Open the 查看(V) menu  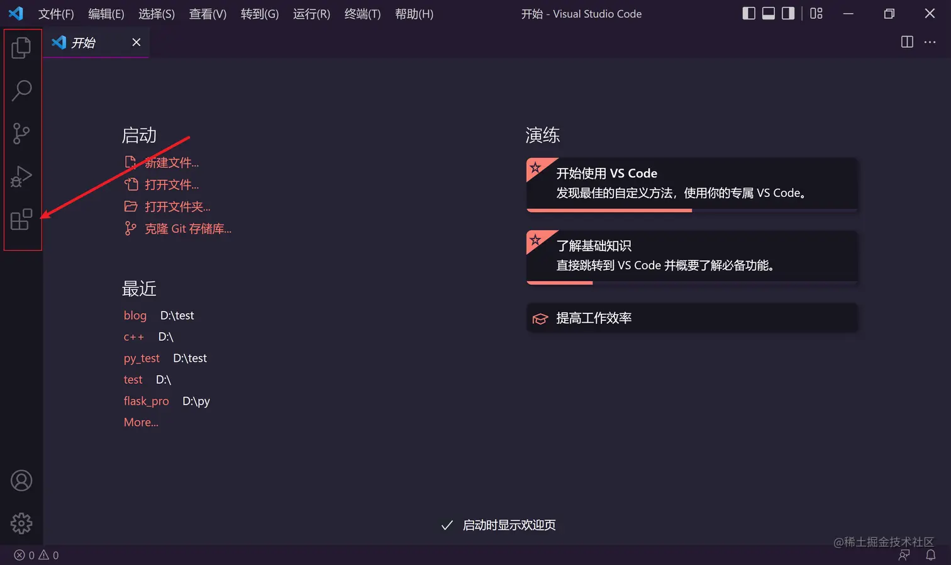point(208,14)
